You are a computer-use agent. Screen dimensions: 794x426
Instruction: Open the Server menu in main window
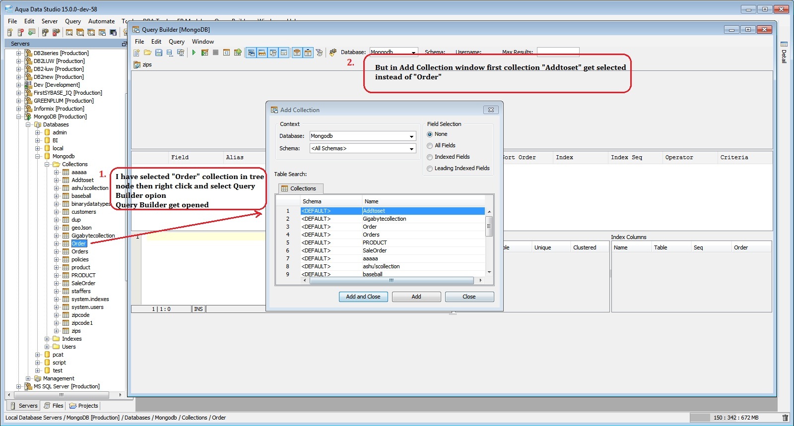coord(50,21)
